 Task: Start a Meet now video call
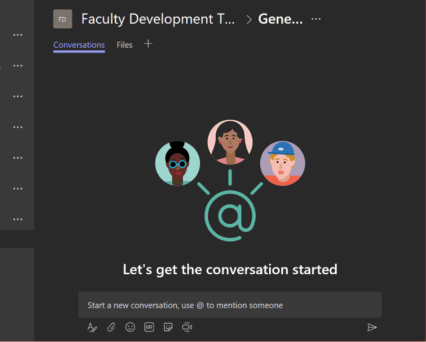[x=187, y=327]
